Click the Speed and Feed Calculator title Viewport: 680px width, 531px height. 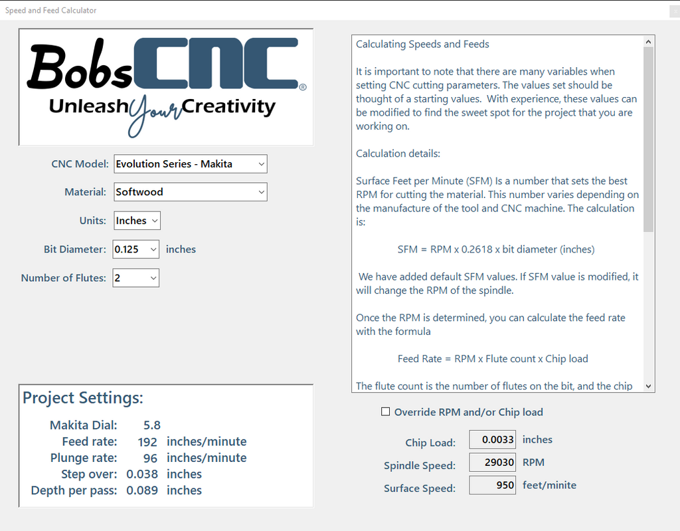click(50, 11)
